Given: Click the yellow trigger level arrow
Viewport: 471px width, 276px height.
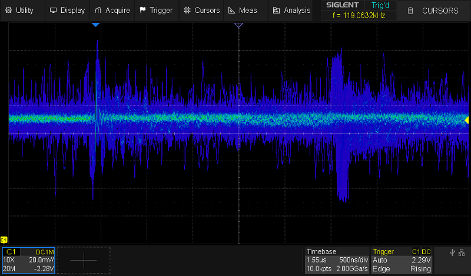Looking at the screenshot, I should [467, 120].
